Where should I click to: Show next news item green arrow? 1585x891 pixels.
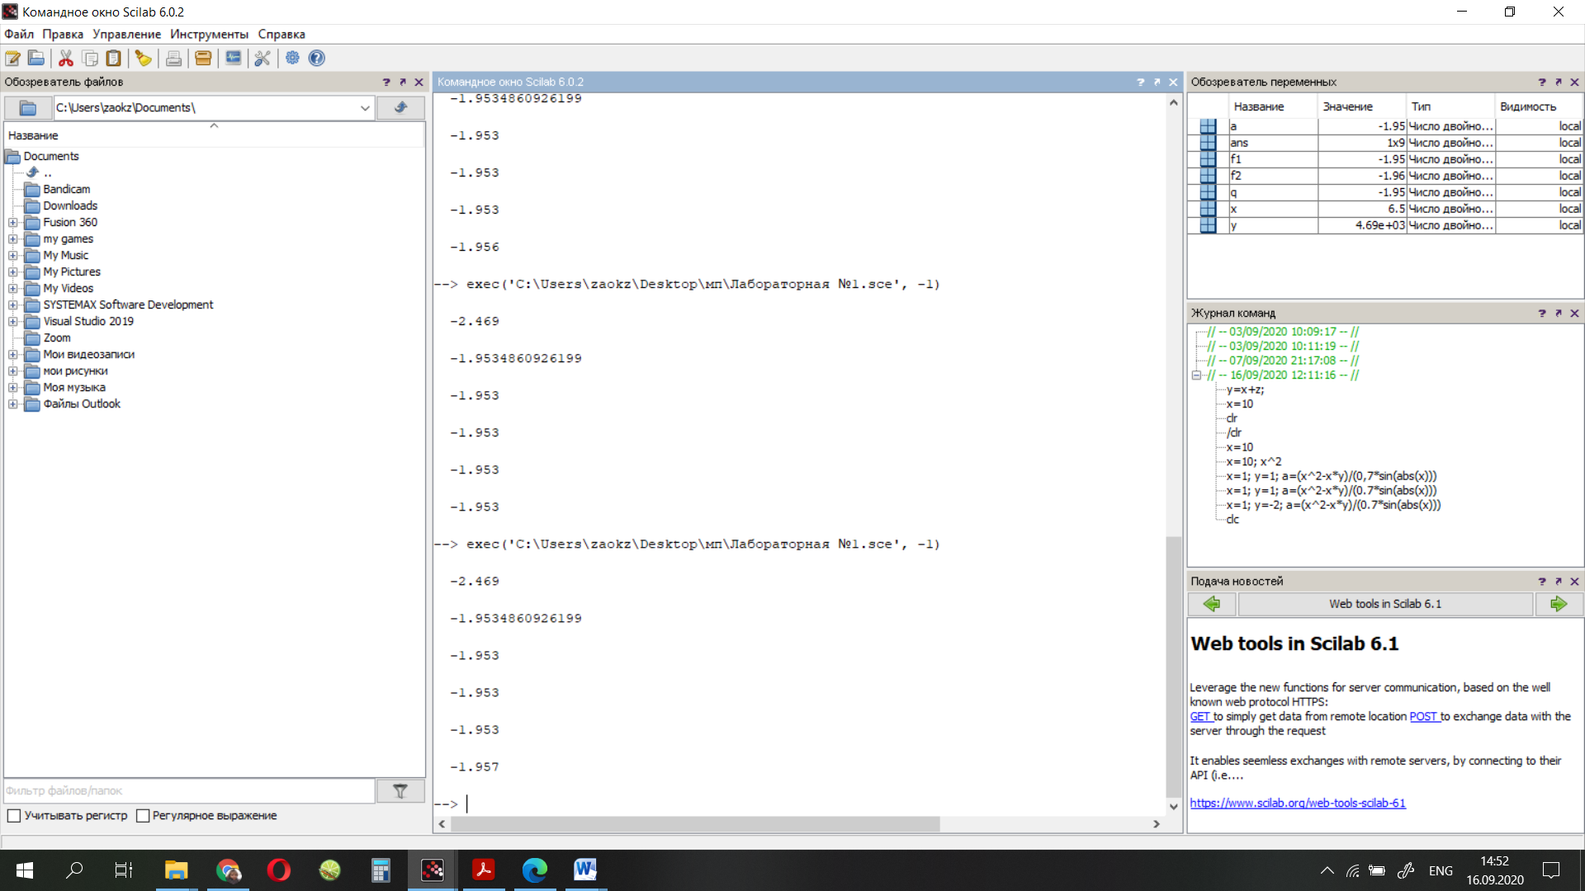pyautogui.click(x=1559, y=604)
